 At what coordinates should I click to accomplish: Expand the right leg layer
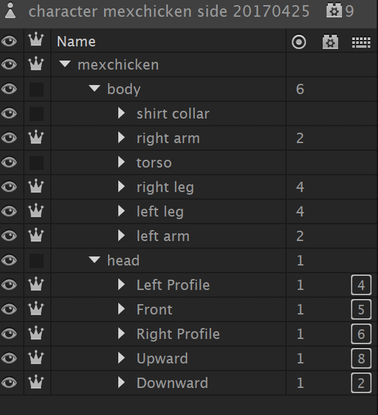tap(122, 187)
